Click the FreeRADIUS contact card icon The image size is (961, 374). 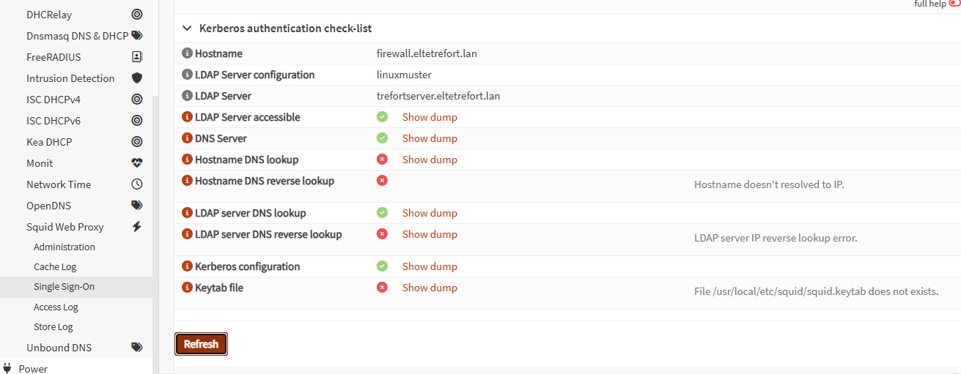[136, 57]
